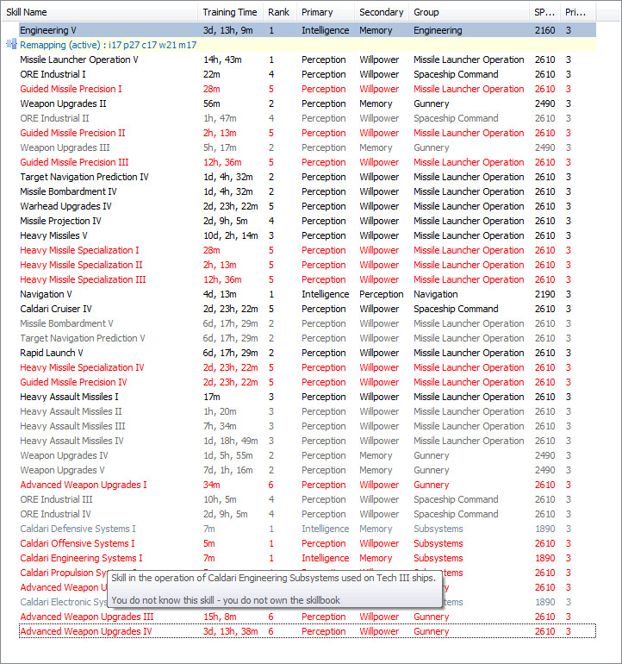Click the remapping point icon
The height and width of the screenshot is (664, 622).
tap(11, 44)
